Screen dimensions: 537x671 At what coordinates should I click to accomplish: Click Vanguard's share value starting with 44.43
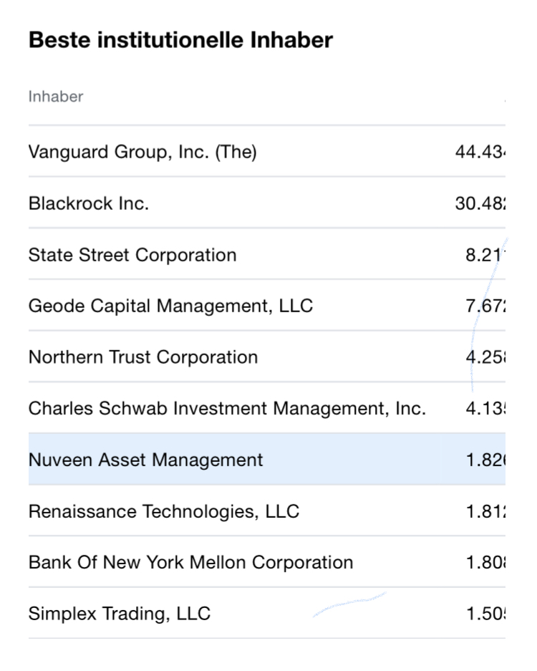click(480, 152)
